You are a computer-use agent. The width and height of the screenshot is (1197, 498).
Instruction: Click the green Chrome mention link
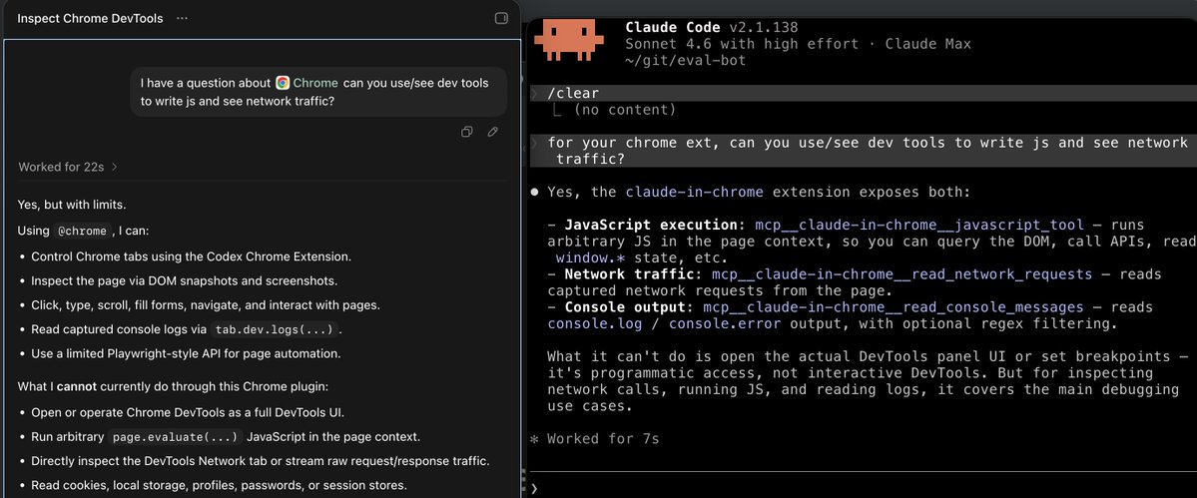point(315,83)
